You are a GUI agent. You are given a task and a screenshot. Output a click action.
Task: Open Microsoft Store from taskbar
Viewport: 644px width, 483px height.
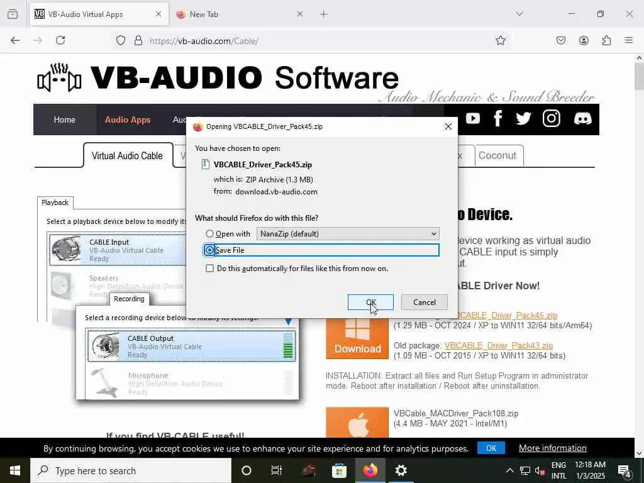[339, 470]
